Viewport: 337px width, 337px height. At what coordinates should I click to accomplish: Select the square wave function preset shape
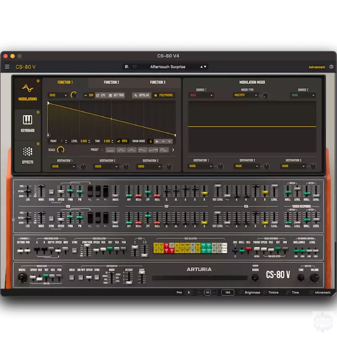(164, 150)
